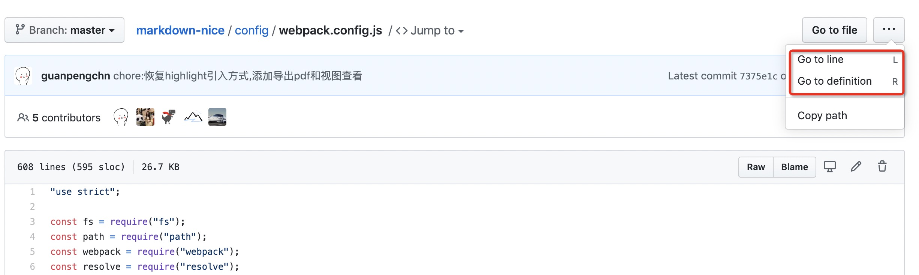
Task: Click the git branch icon
Action: pyautogui.click(x=20, y=30)
